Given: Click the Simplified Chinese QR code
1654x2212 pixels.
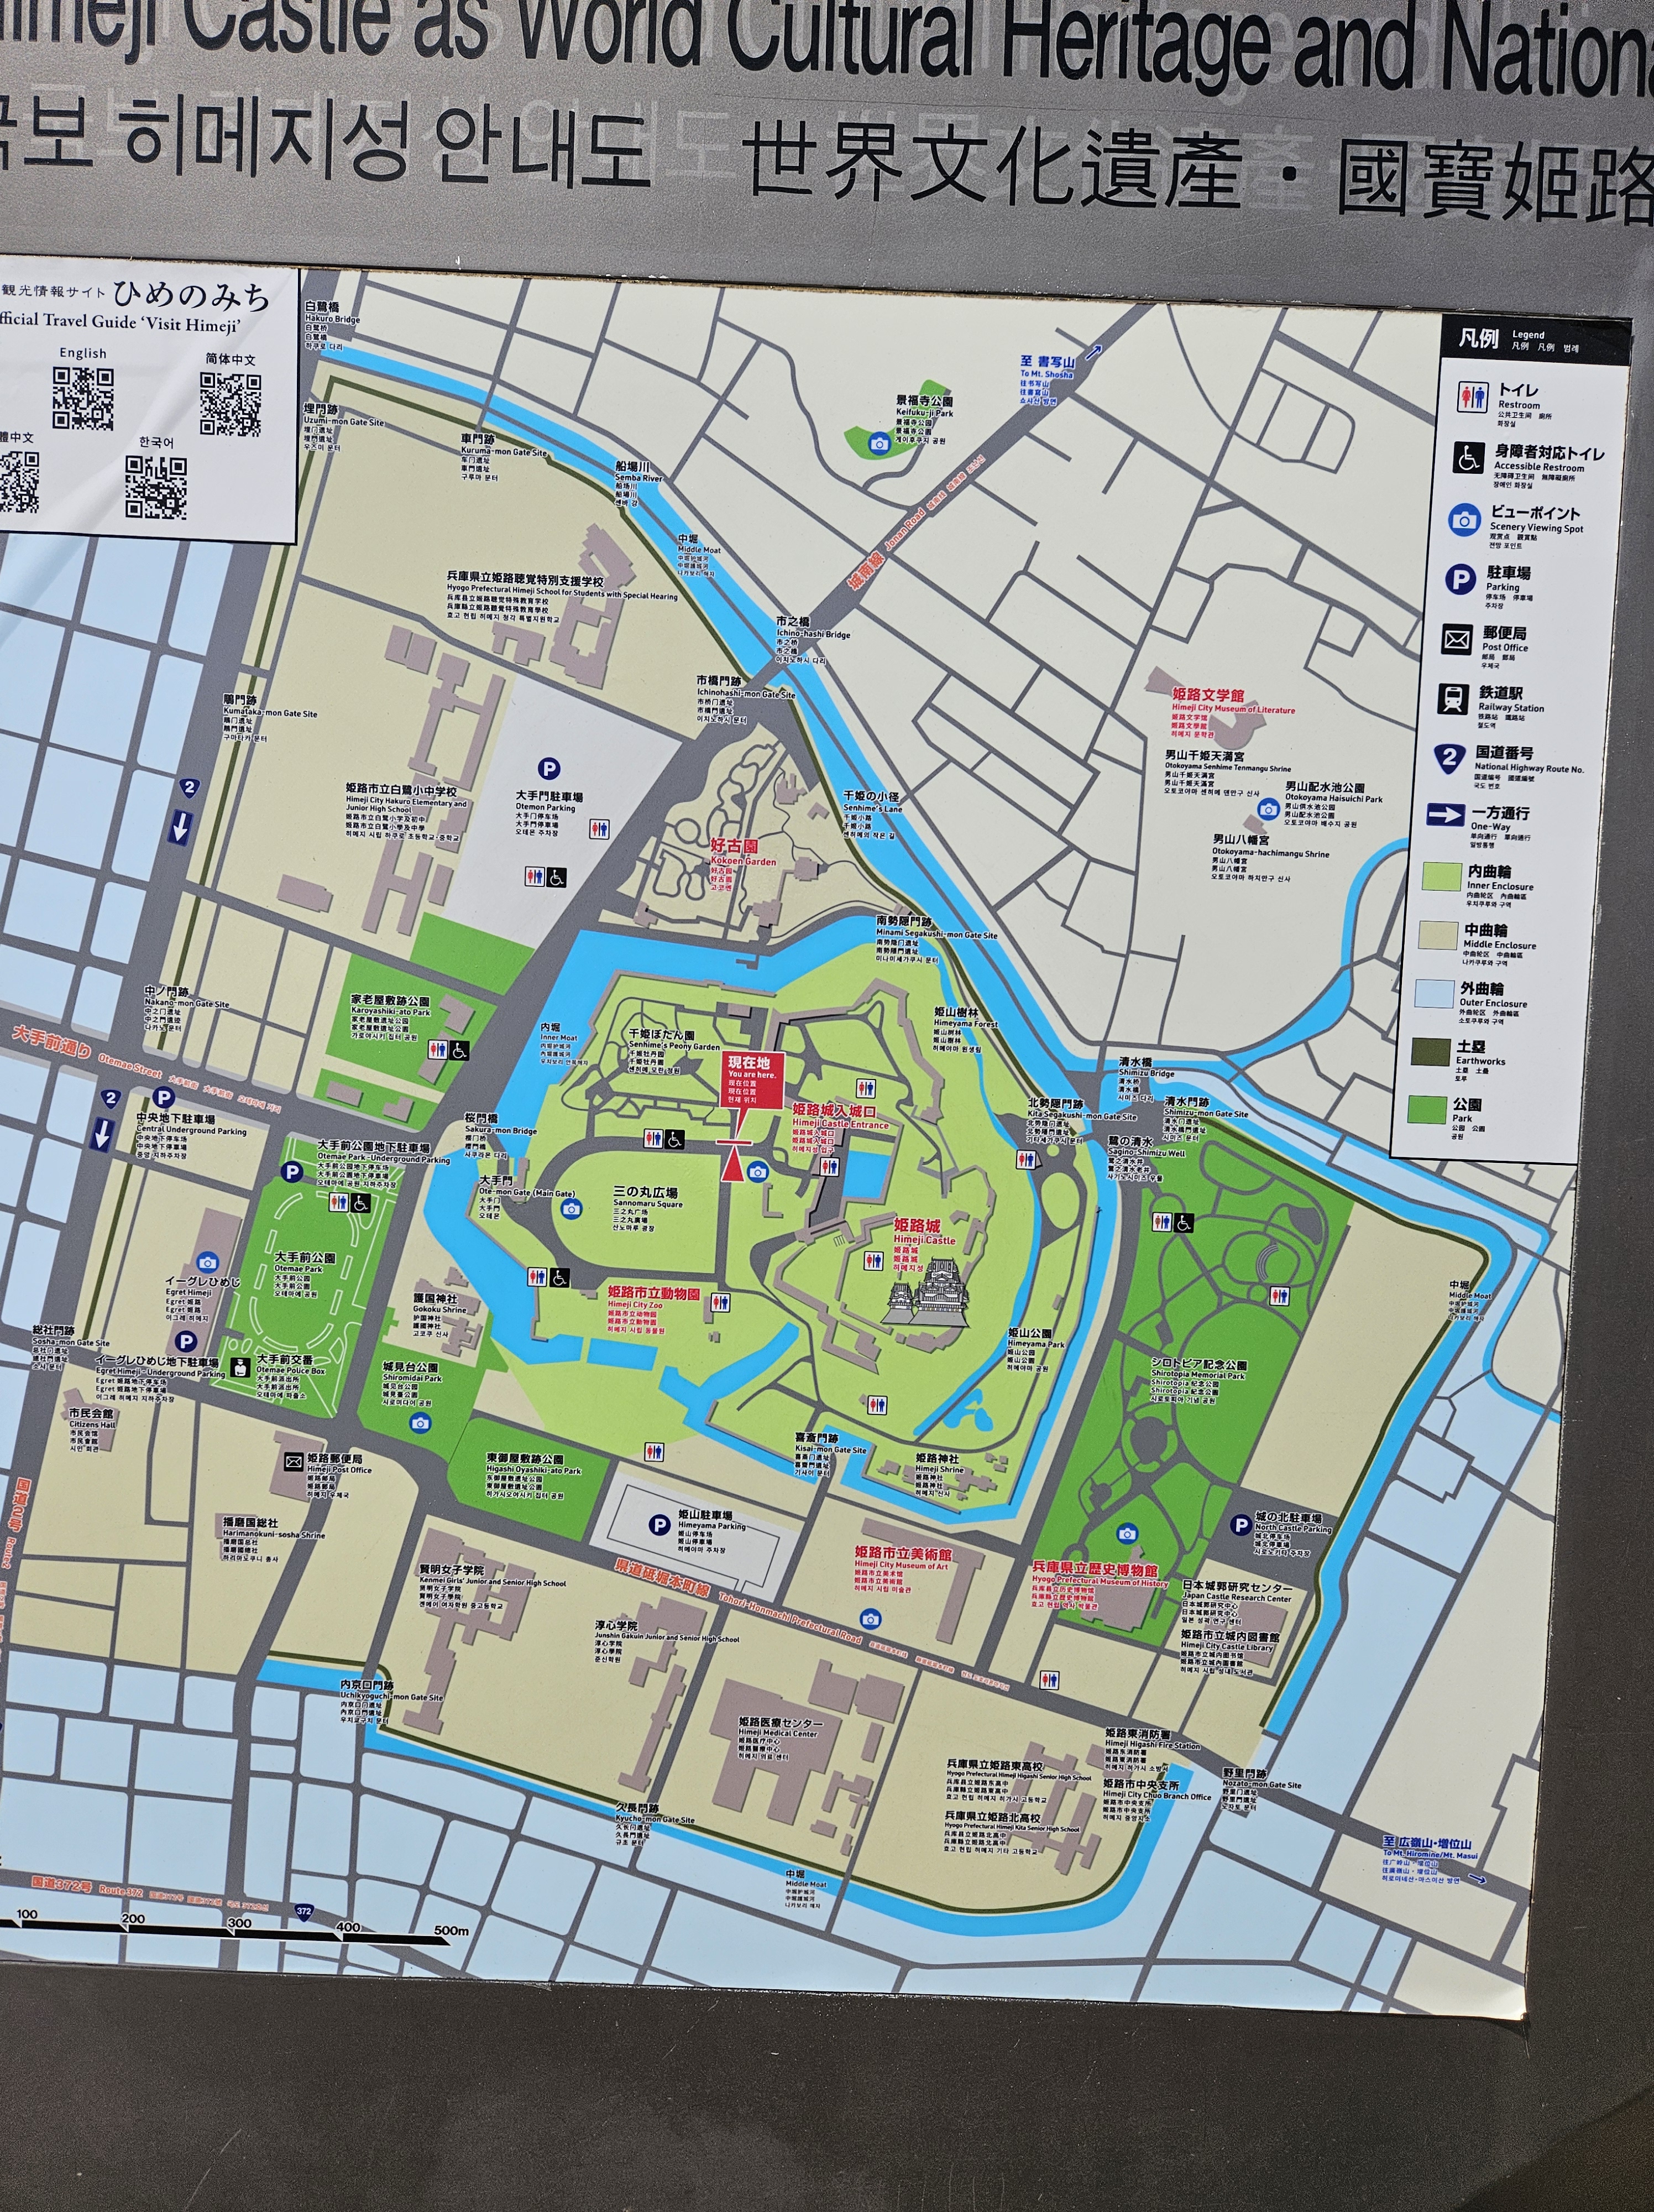Looking at the screenshot, I should point(230,404).
